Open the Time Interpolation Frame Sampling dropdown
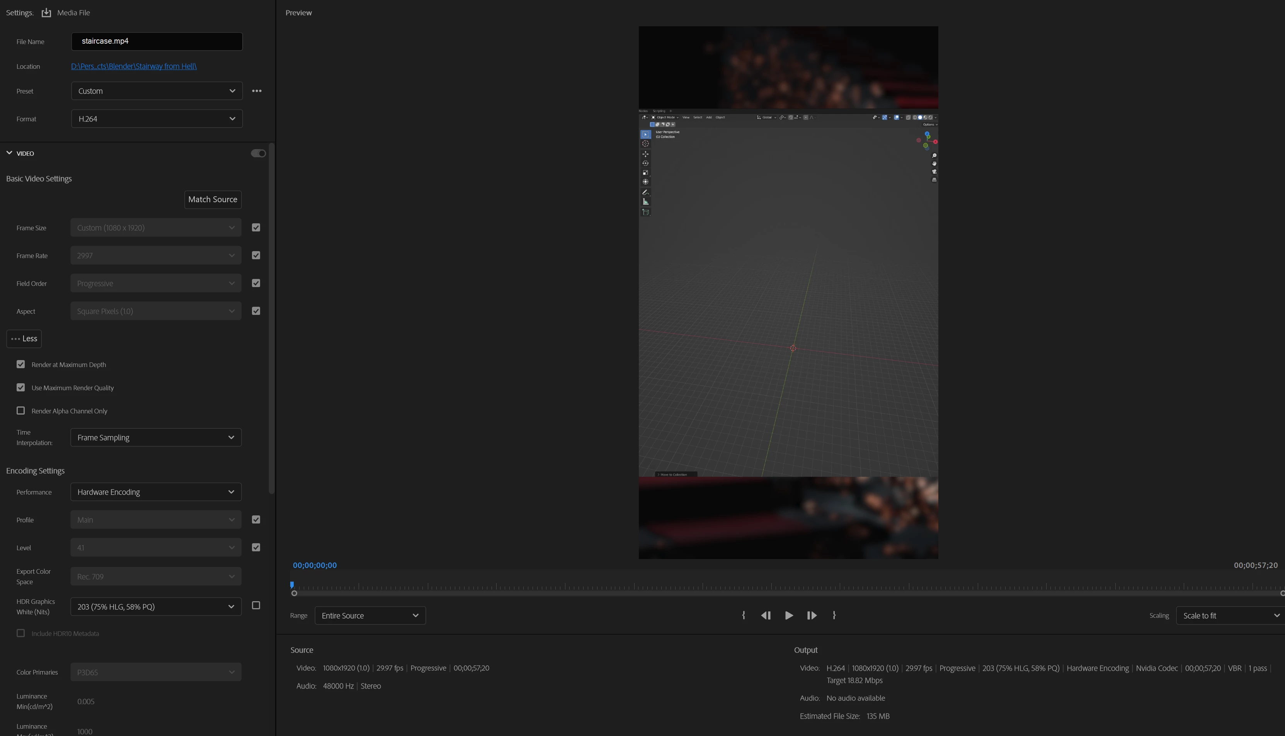This screenshot has height=736, width=1285. (156, 437)
